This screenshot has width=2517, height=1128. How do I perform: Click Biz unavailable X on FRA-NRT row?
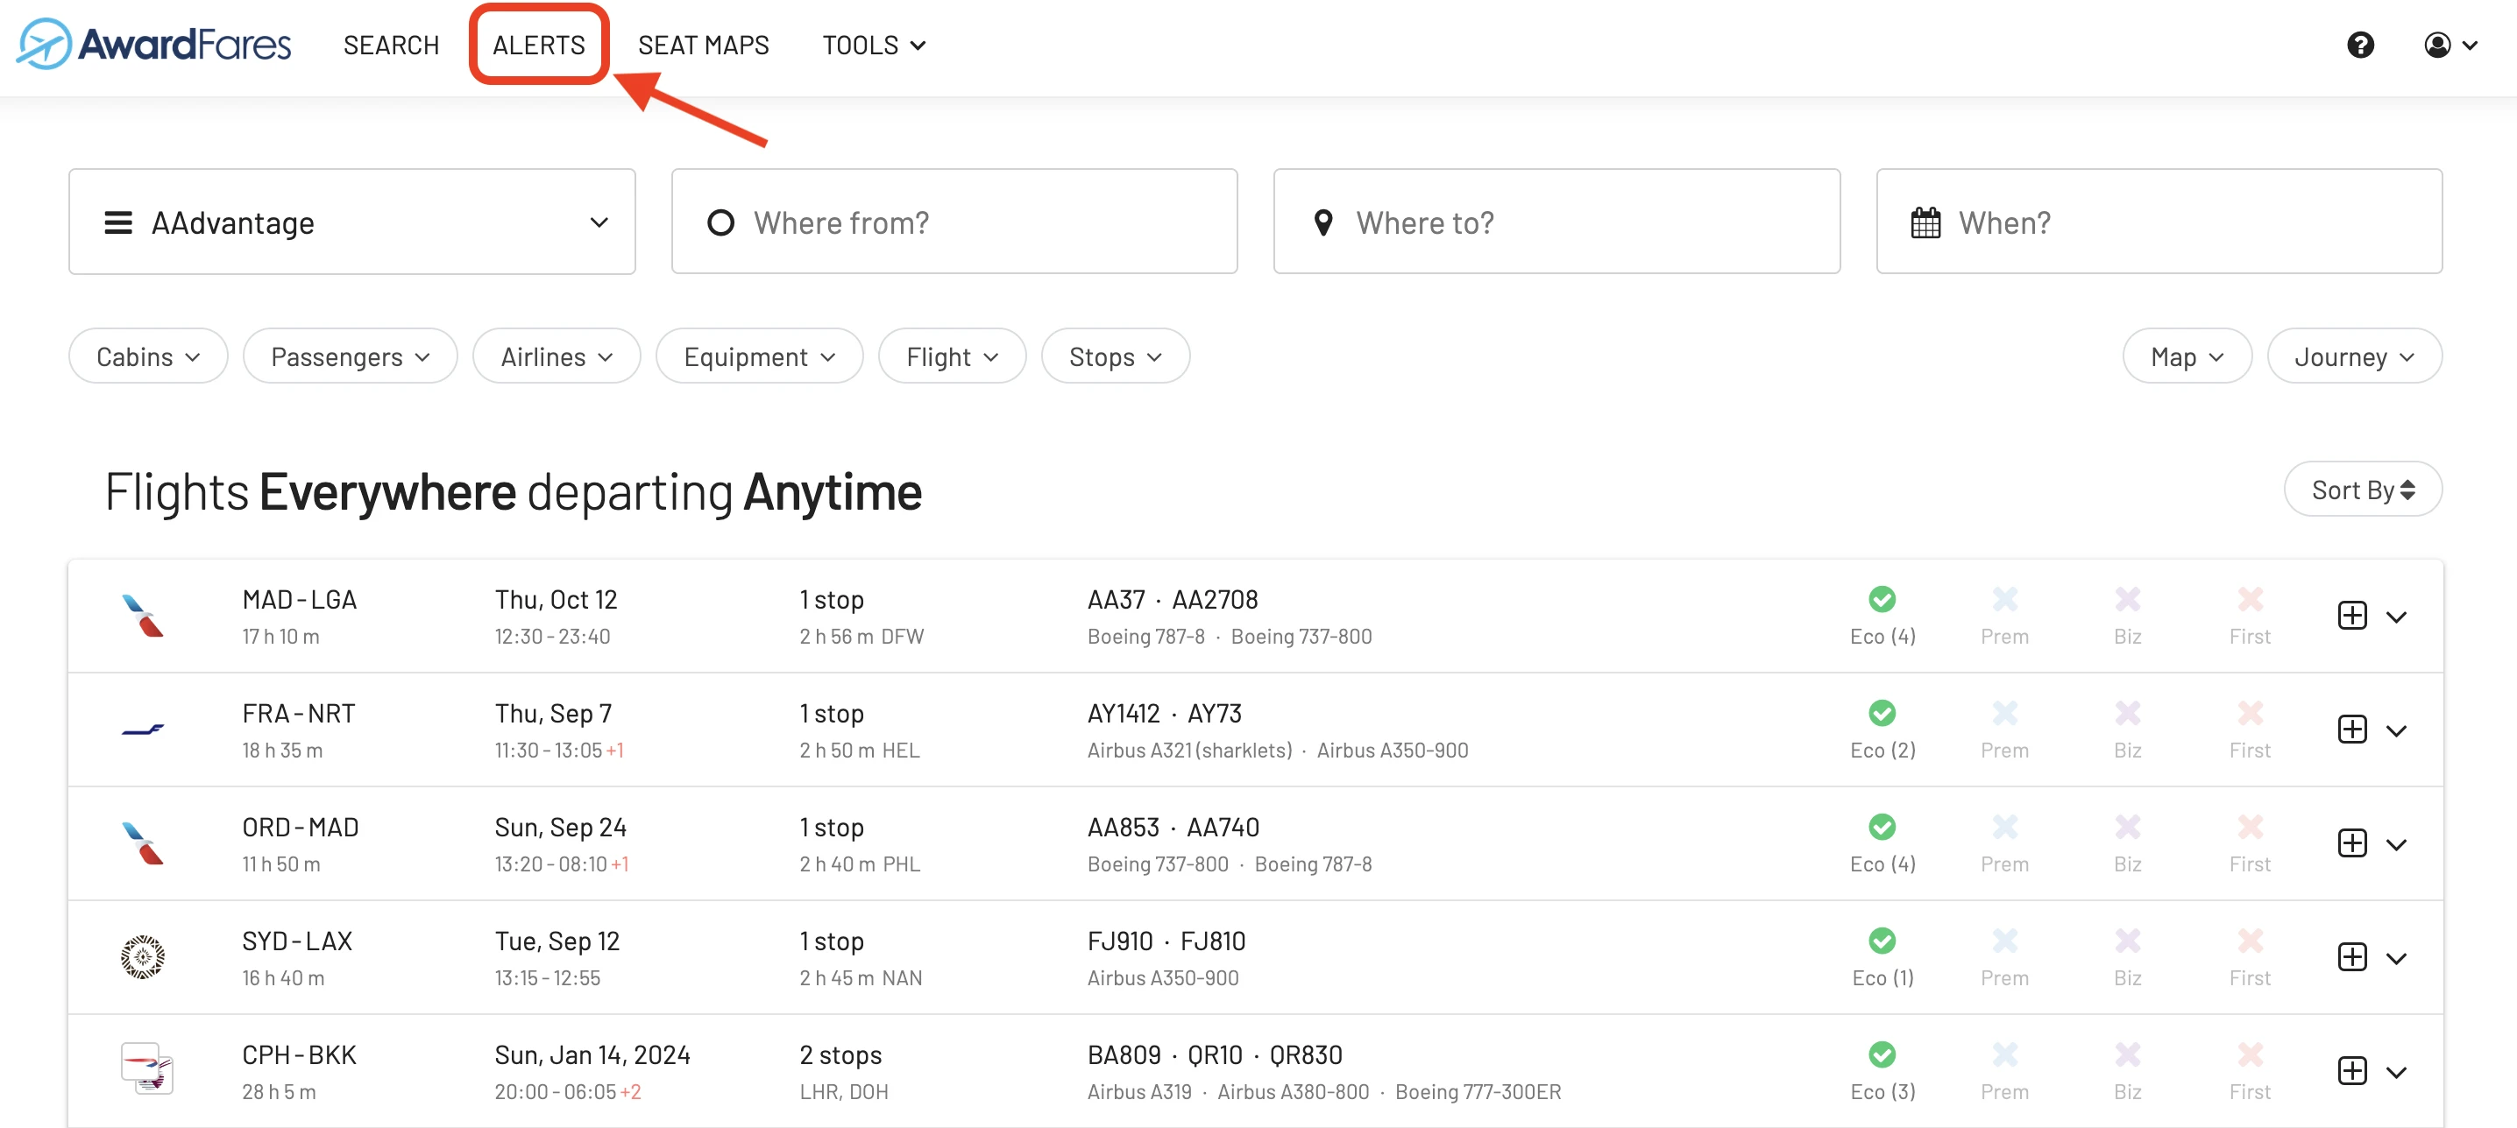click(x=2127, y=713)
